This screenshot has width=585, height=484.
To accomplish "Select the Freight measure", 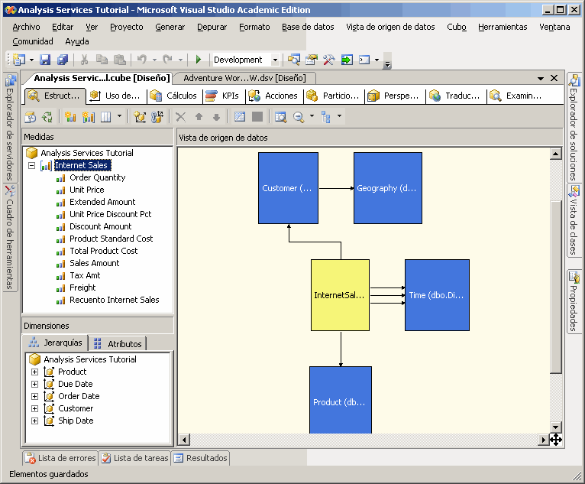I will coord(82,287).
